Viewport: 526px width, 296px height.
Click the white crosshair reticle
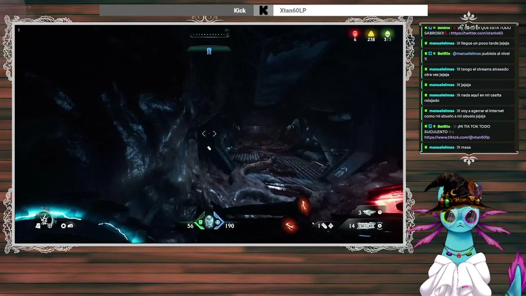(209, 134)
